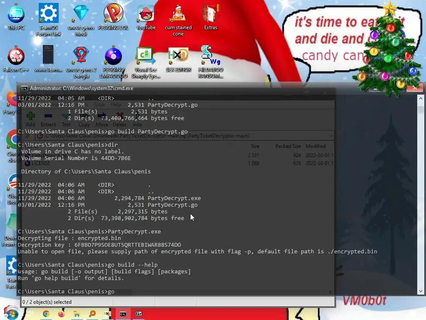Click the 'Unable to open file' error line
Screen dimensions: 426x320
(198, 251)
